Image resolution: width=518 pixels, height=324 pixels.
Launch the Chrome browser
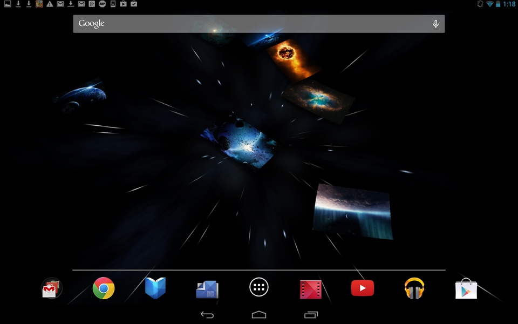[104, 288]
